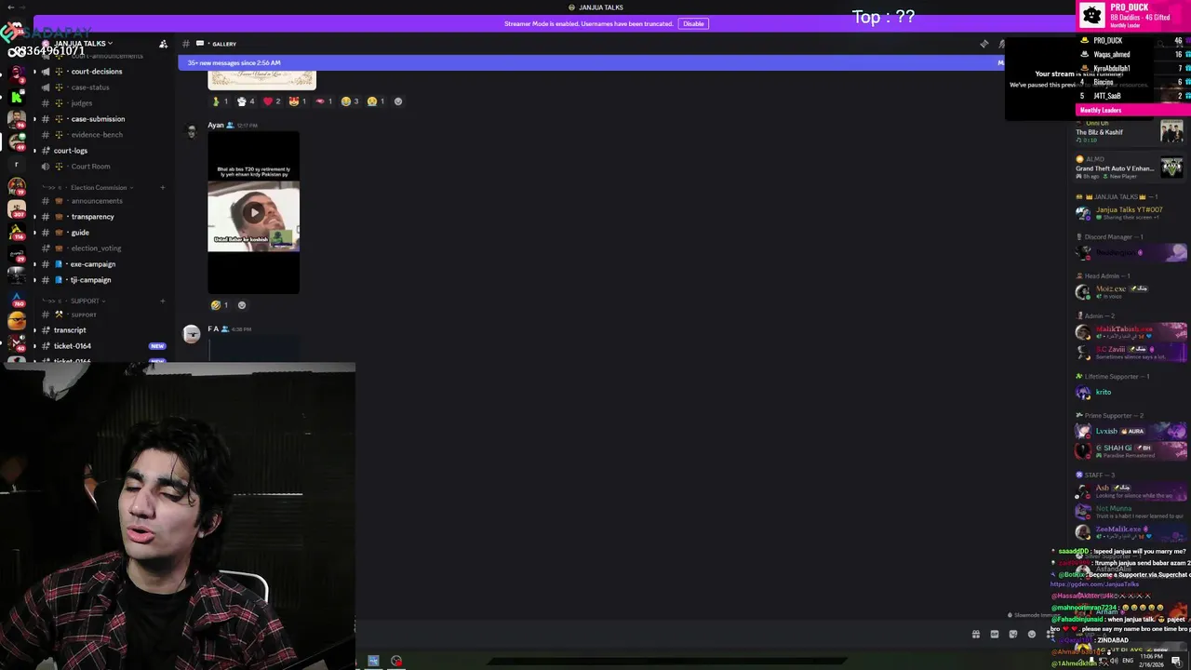The image size is (1191, 670).
Task: Open the GIF picker icon
Action: pyautogui.click(x=995, y=635)
